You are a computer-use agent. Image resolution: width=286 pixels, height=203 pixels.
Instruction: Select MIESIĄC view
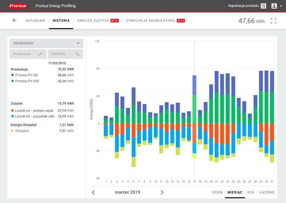(x=235, y=193)
